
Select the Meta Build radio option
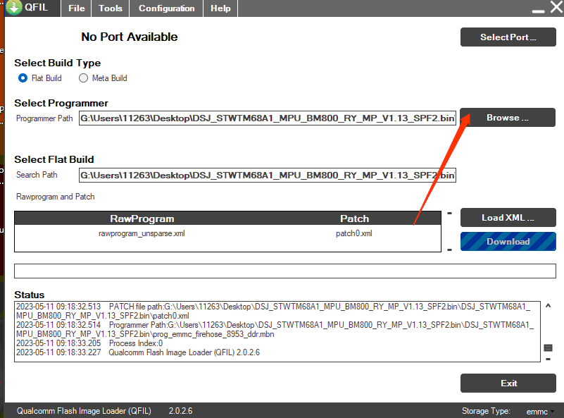pyautogui.click(x=84, y=78)
